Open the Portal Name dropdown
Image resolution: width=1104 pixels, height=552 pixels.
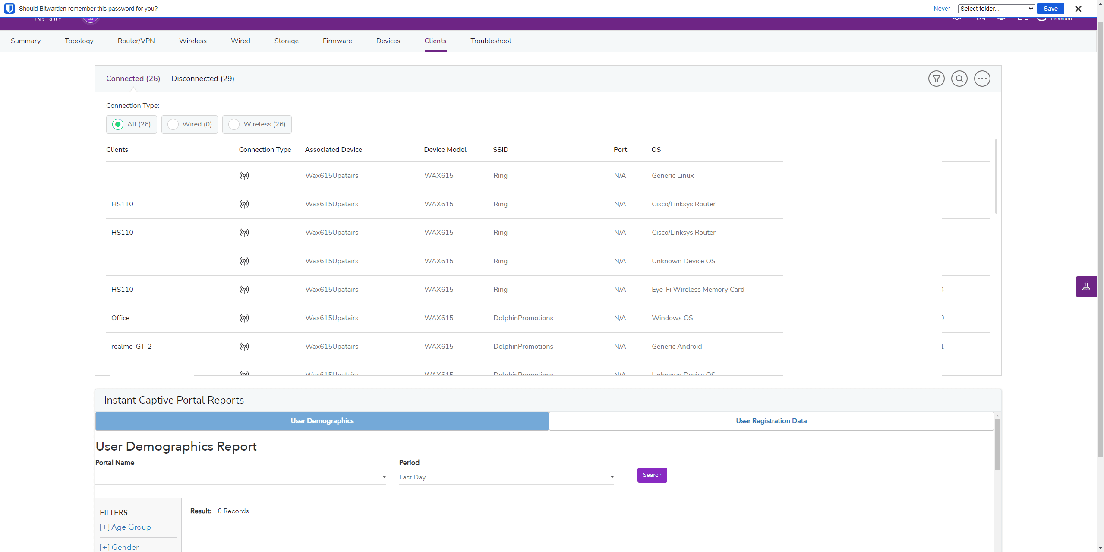click(241, 477)
